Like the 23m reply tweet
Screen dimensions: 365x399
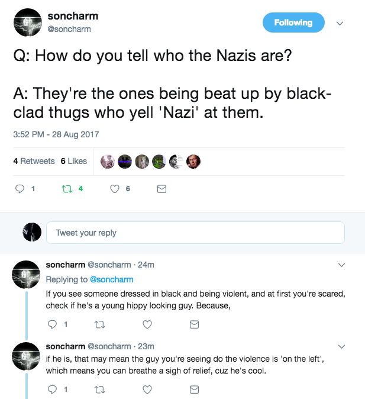tap(147, 390)
